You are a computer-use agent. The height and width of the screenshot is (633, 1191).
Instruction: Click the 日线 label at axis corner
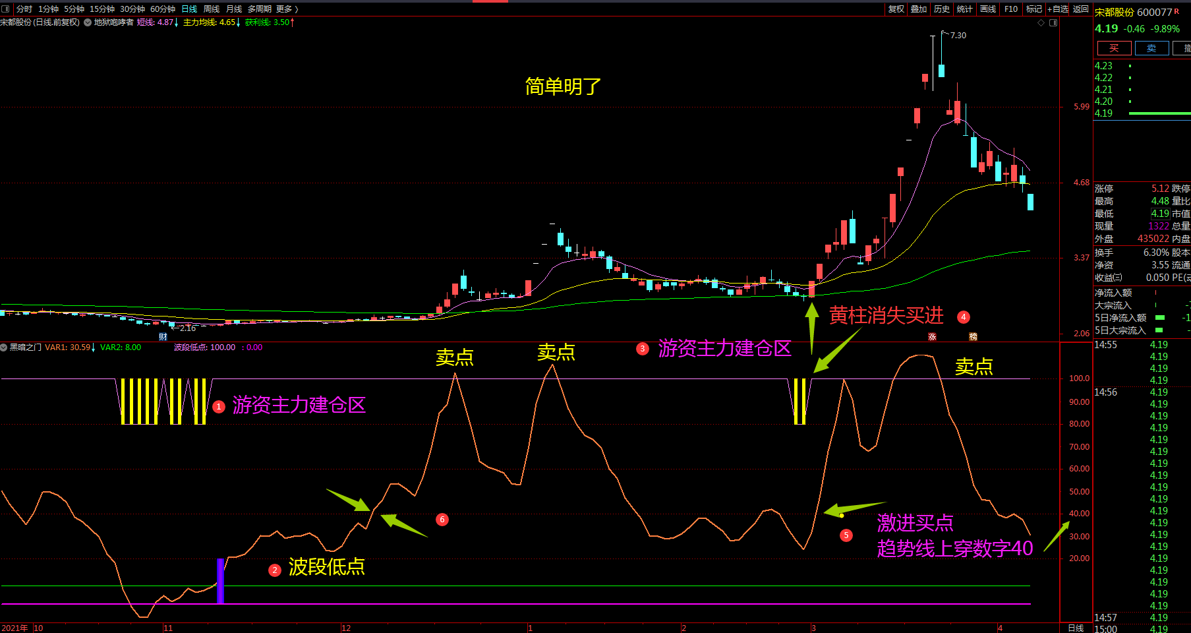point(1076,628)
